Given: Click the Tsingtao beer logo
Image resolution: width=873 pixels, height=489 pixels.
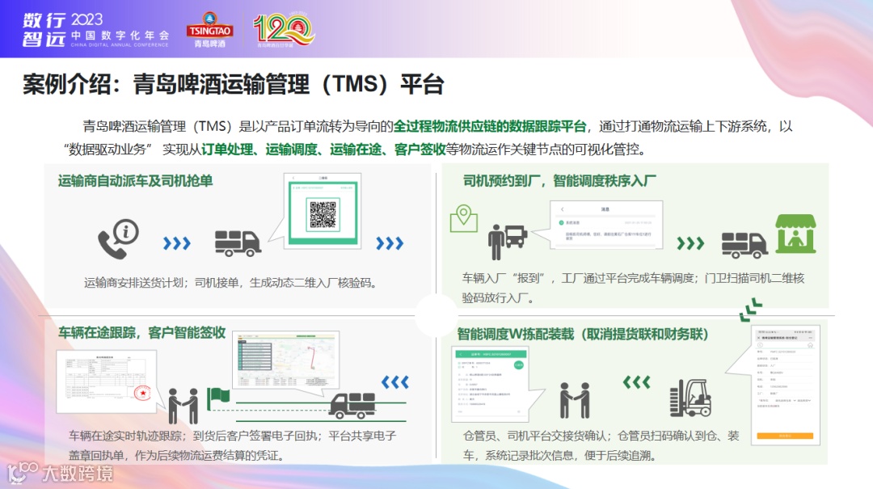Looking at the screenshot, I should click(x=209, y=30).
